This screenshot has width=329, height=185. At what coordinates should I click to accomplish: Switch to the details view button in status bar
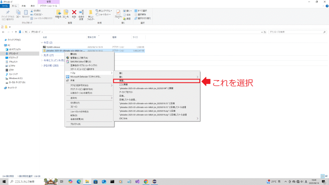(323, 176)
